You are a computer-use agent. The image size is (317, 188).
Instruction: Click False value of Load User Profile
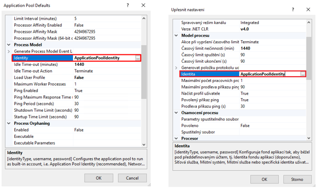(x=79, y=77)
